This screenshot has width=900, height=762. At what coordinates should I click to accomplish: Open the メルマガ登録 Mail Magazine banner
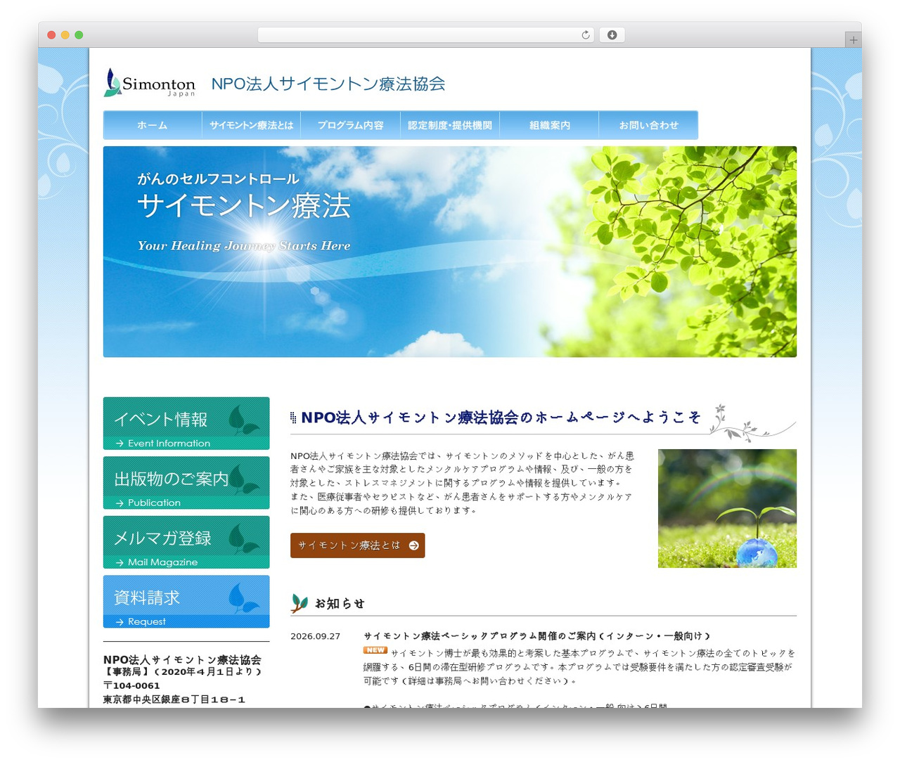click(x=186, y=542)
